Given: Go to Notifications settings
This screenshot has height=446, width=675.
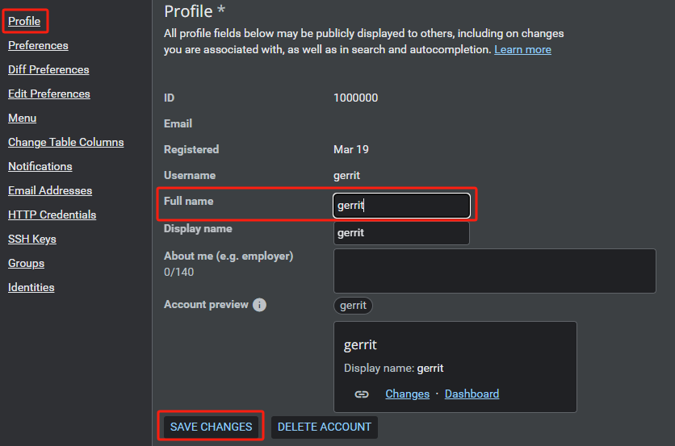Looking at the screenshot, I should (x=40, y=166).
